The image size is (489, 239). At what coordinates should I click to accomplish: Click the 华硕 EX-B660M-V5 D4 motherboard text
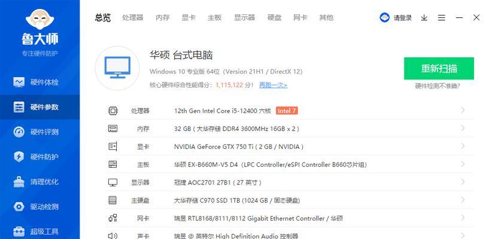(270, 165)
